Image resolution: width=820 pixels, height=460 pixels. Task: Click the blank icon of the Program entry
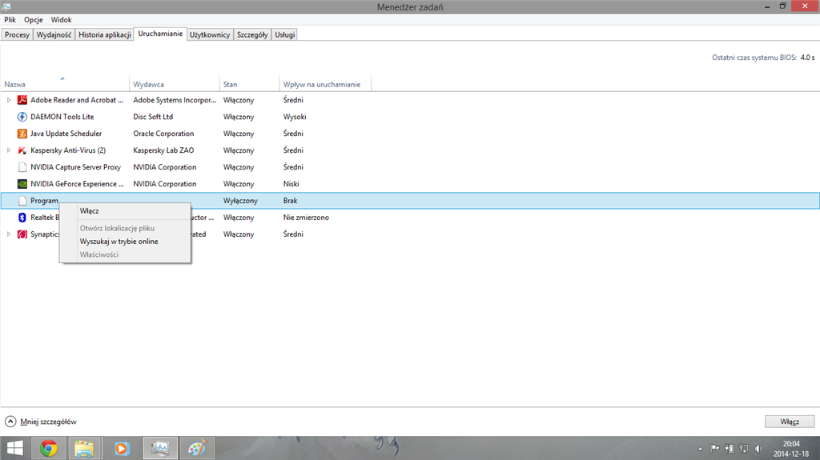click(x=22, y=201)
